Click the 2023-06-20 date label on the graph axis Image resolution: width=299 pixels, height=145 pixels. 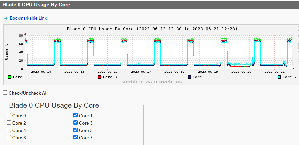tap(241, 72)
